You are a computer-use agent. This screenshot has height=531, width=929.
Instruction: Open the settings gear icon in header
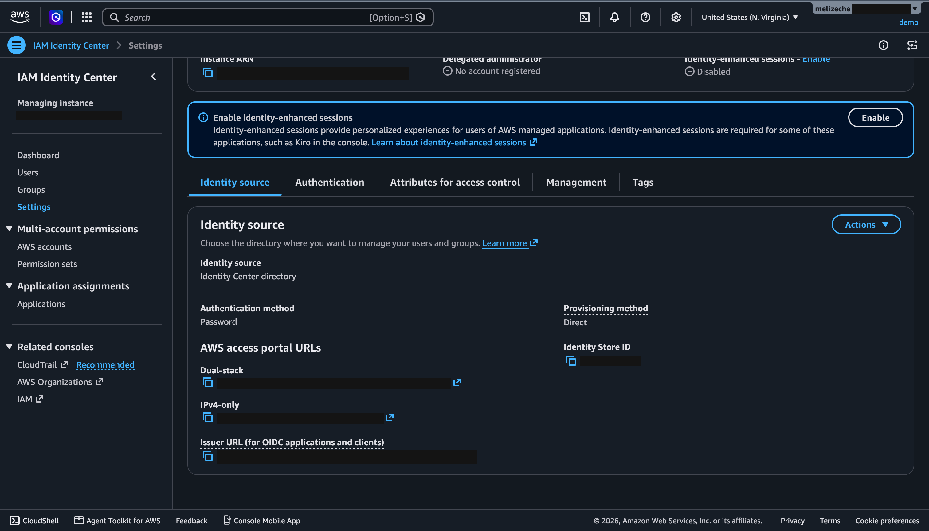click(676, 17)
